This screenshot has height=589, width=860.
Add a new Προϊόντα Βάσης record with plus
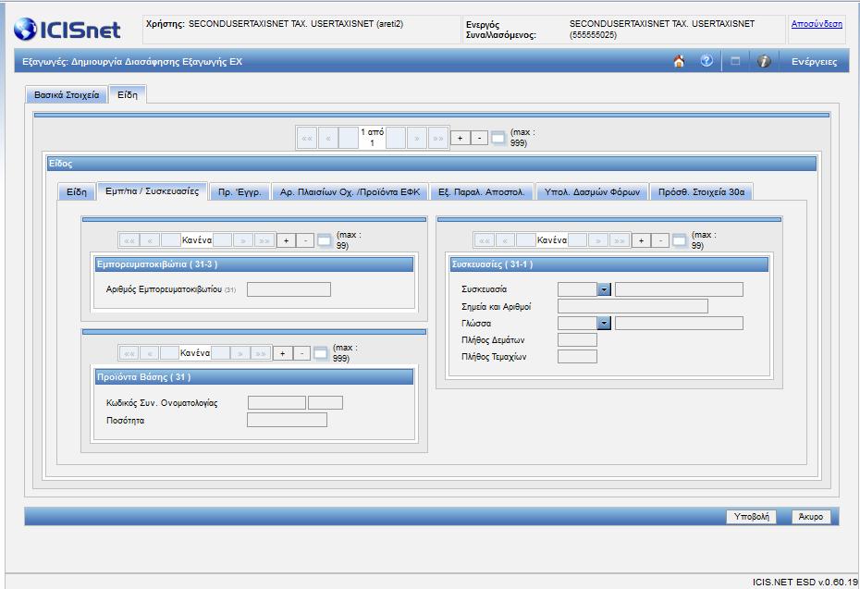282,353
